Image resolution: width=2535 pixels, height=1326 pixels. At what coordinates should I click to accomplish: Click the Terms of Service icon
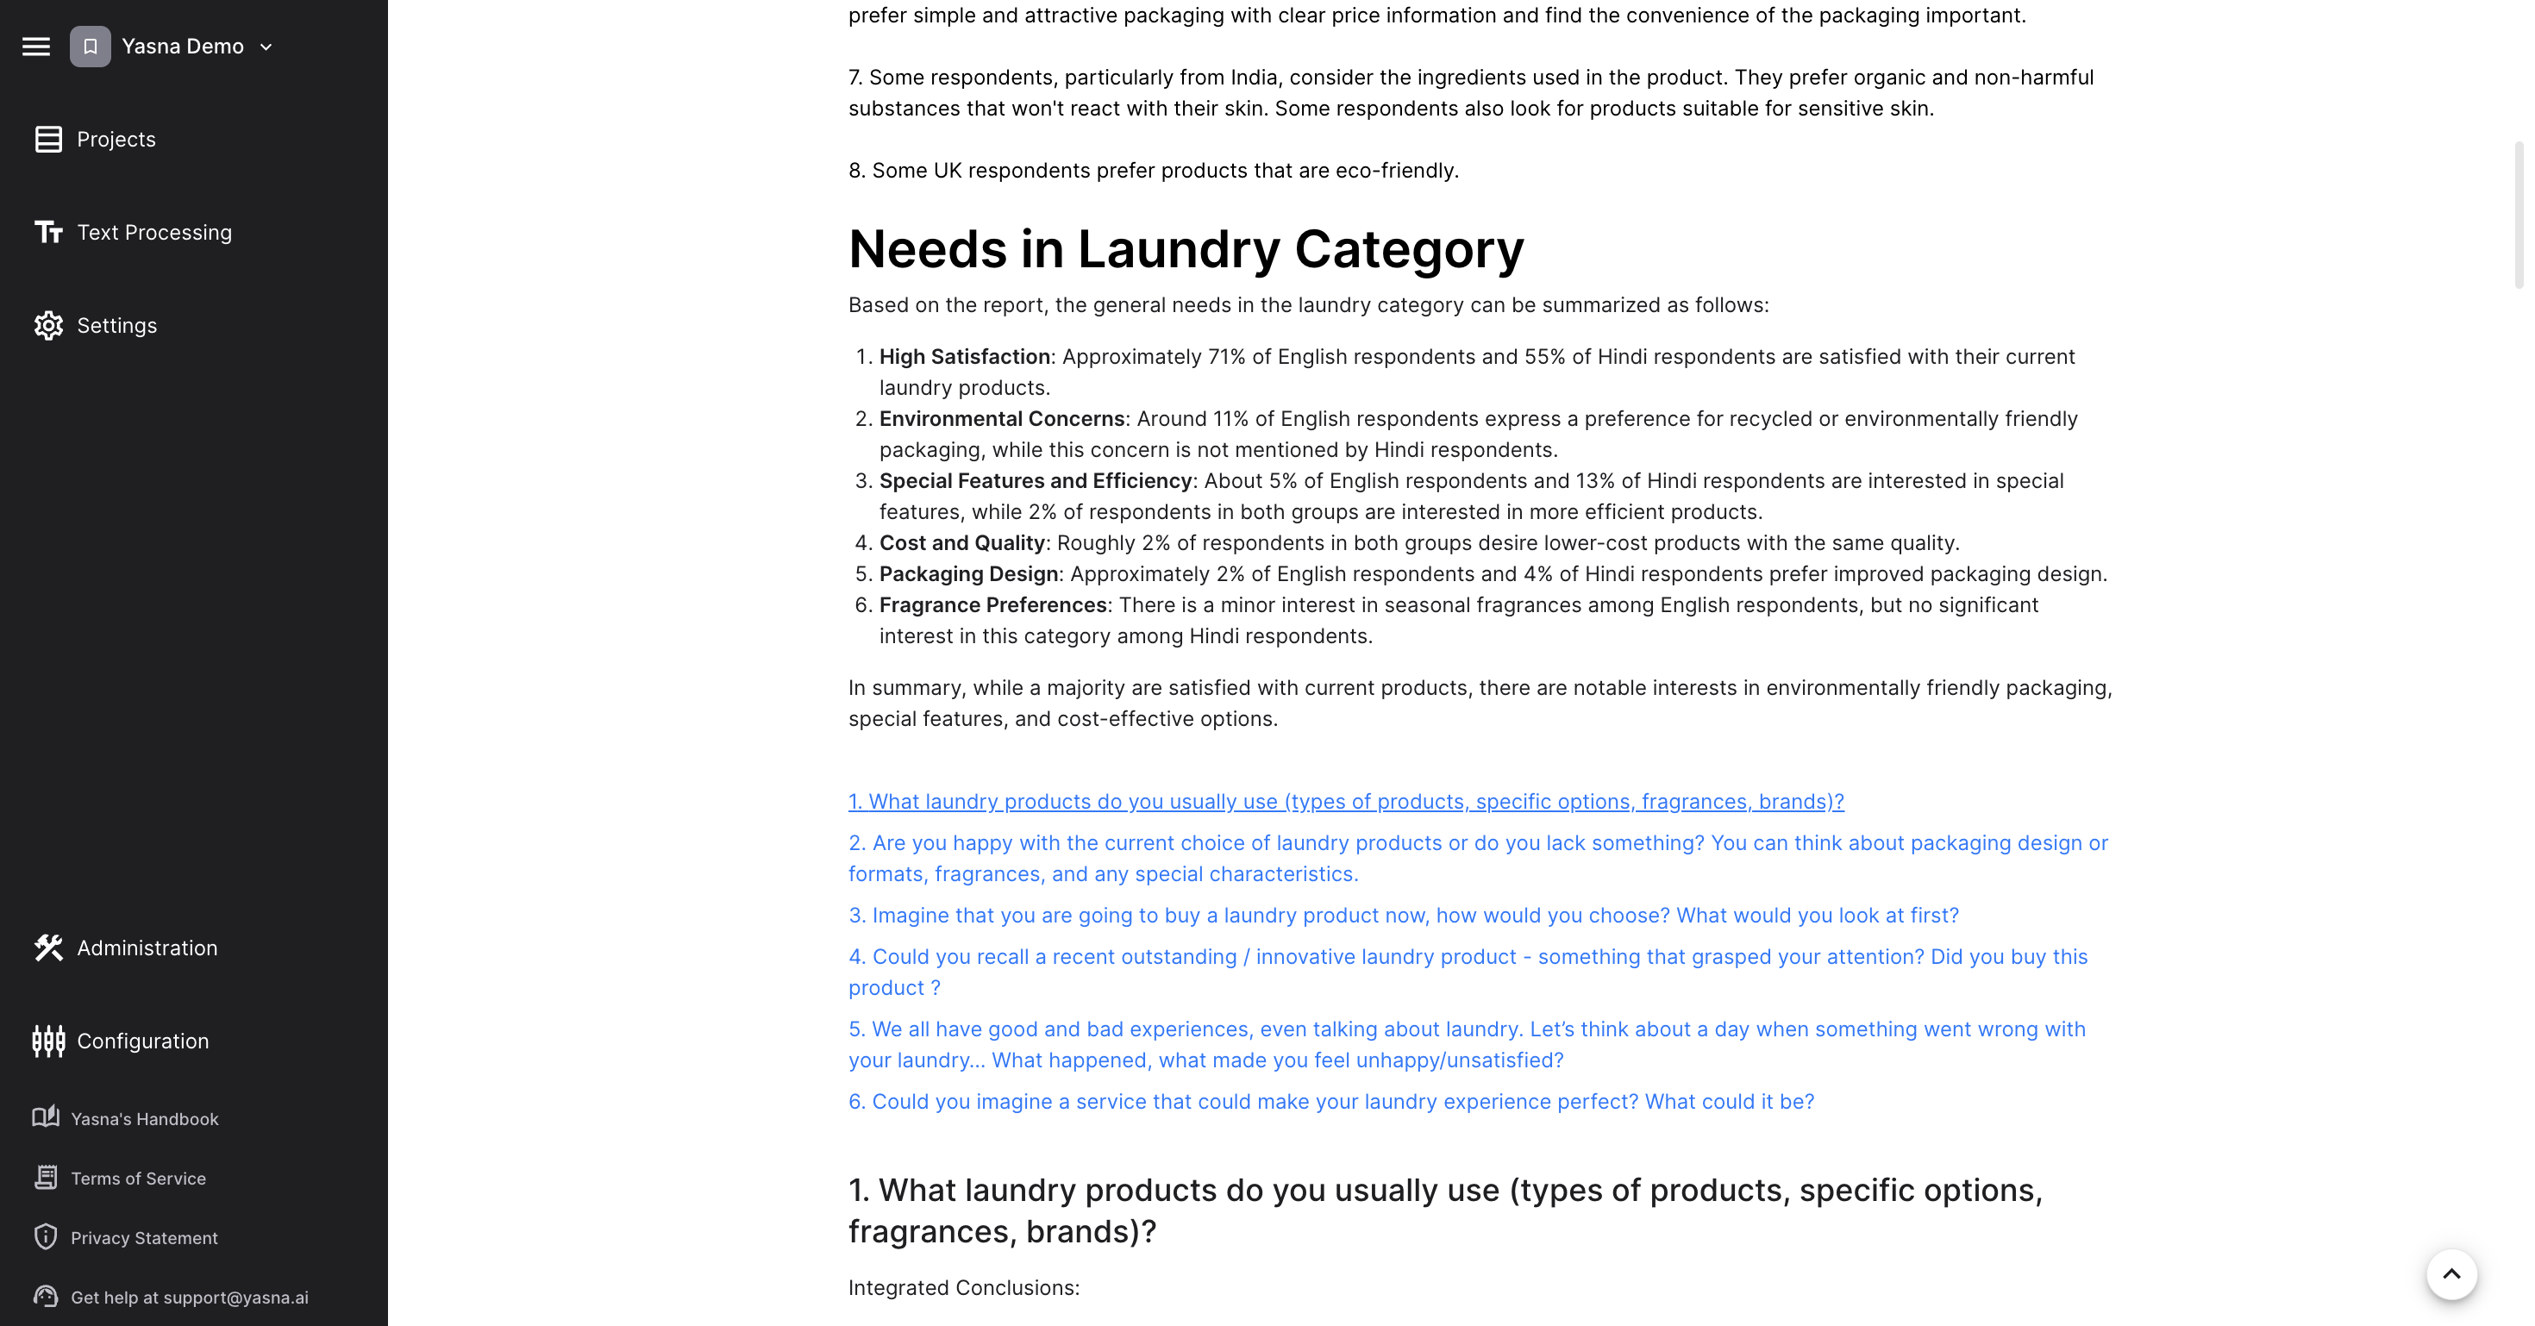coord(47,1177)
